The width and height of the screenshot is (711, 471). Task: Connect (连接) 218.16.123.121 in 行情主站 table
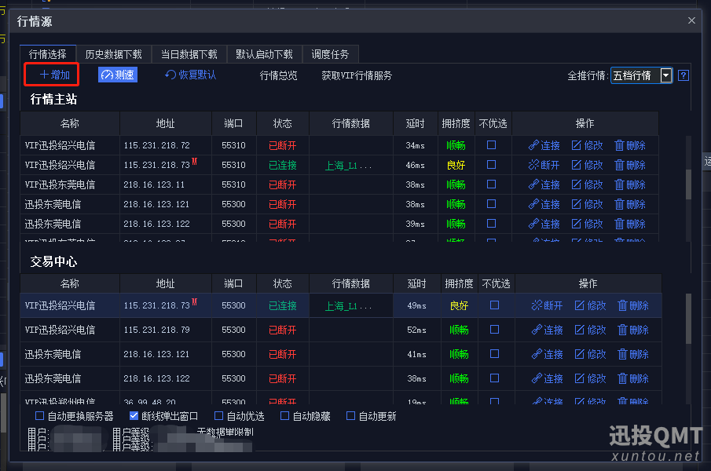click(544, 204)
